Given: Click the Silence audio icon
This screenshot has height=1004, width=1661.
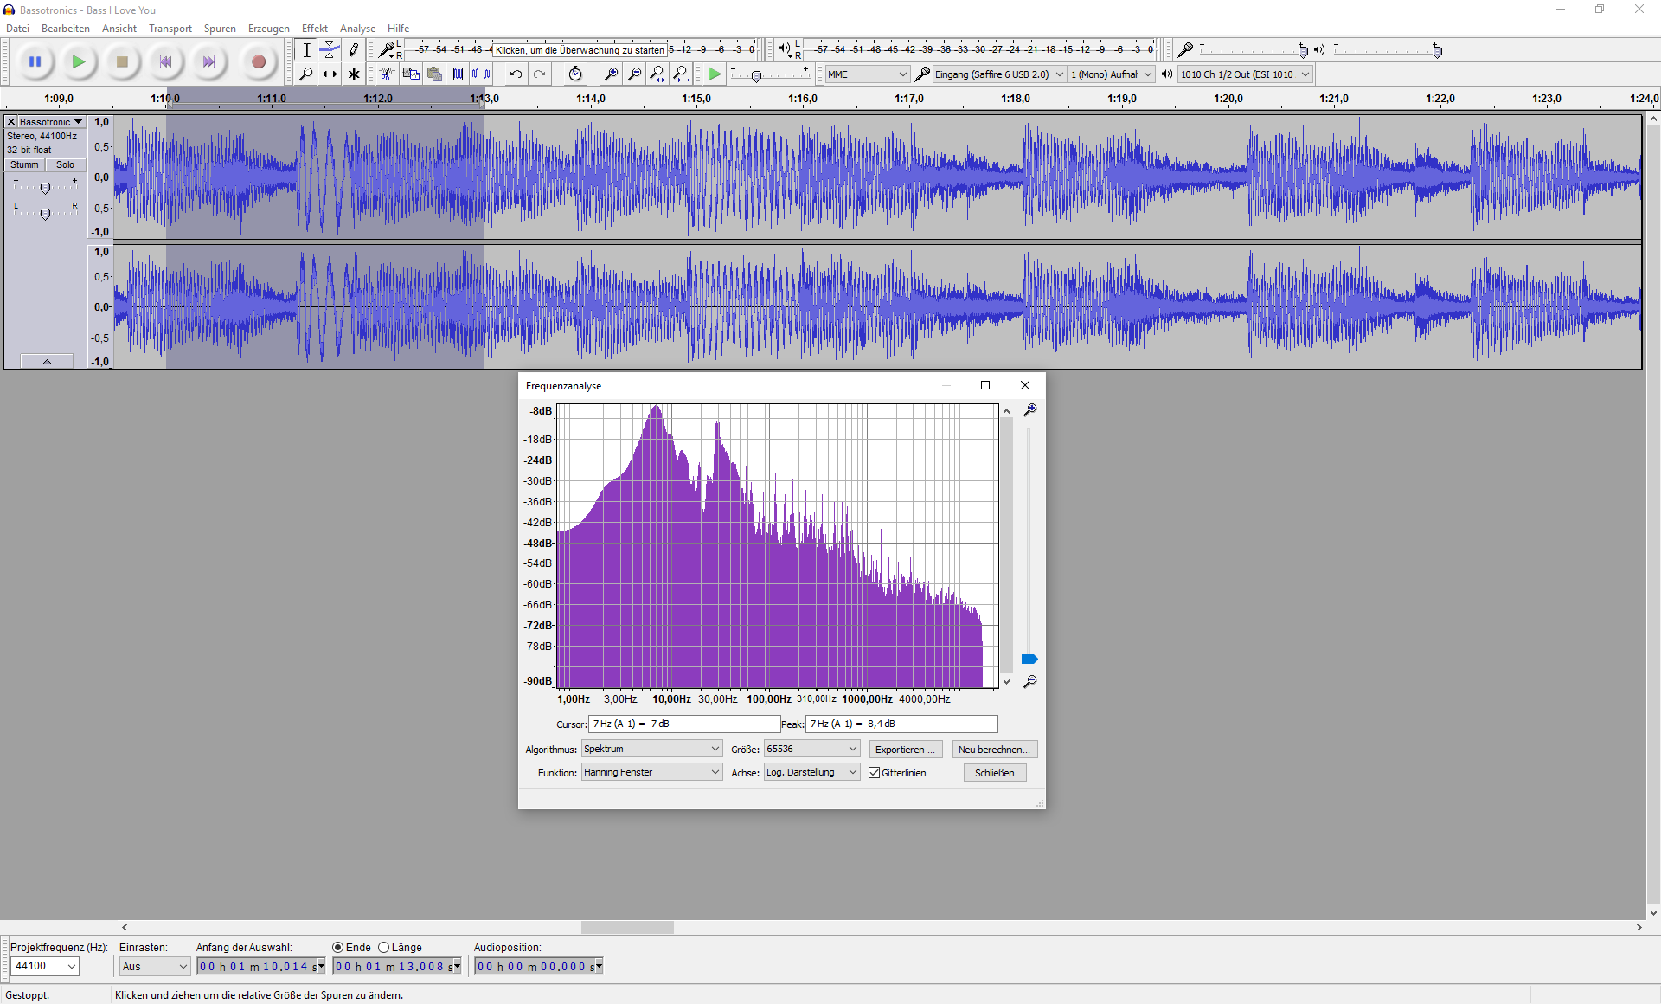Looking at the screenshot, I should coord(482,74).
